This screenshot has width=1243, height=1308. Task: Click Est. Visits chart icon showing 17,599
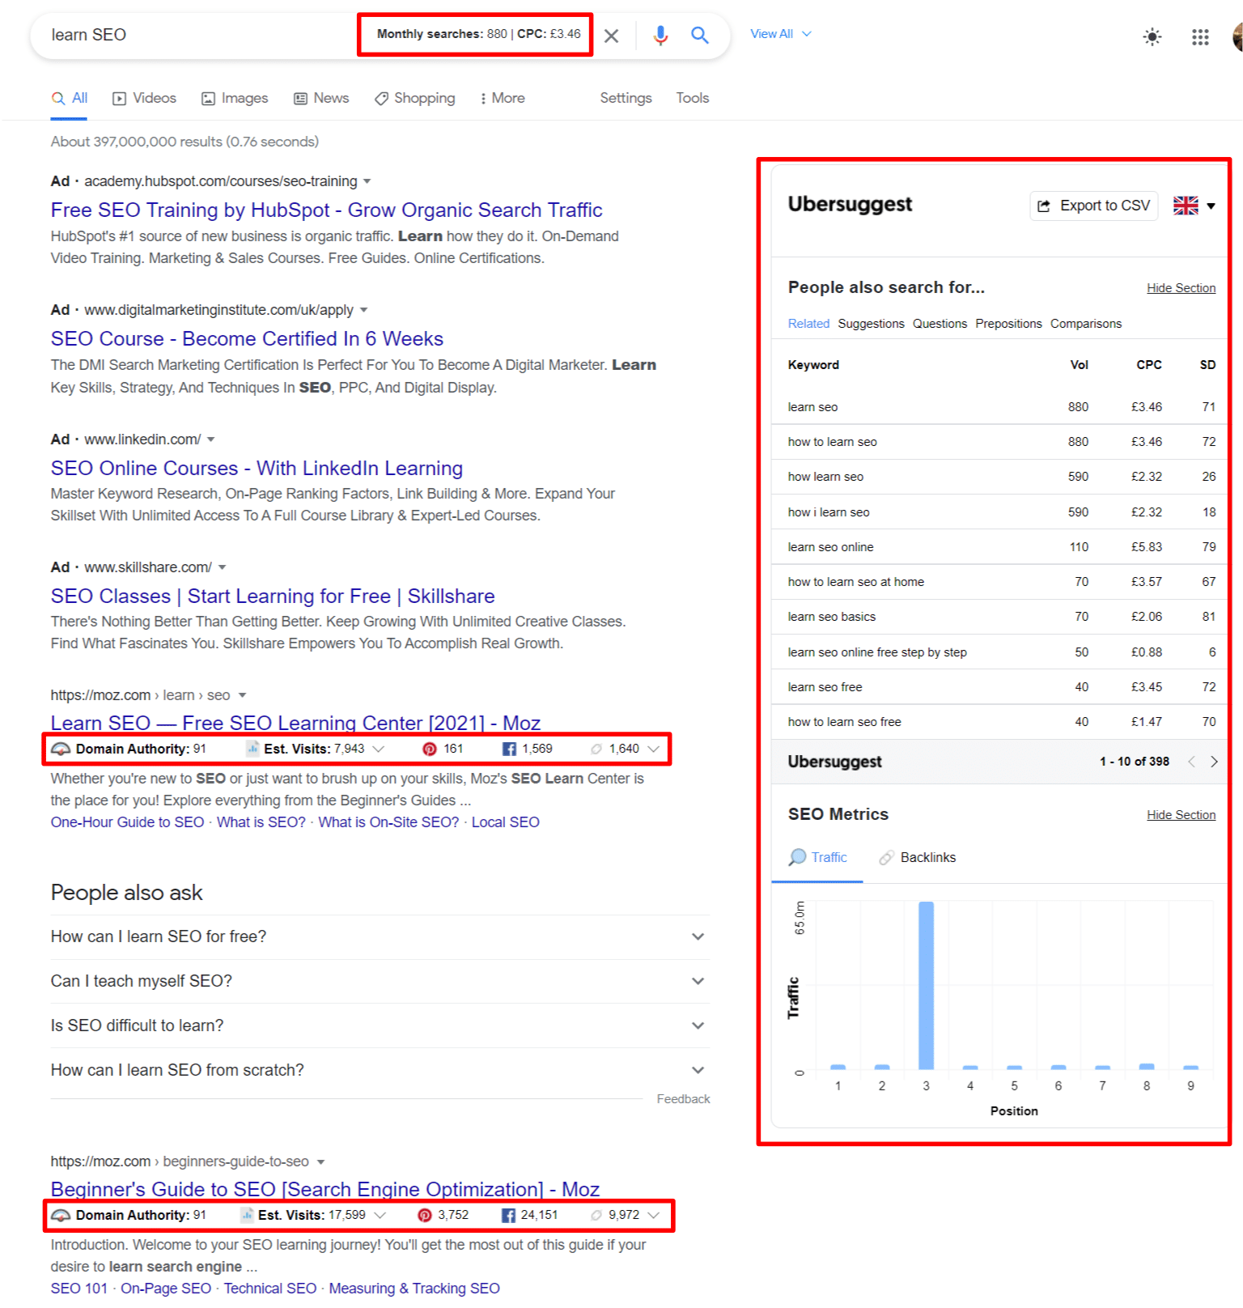247,1216
